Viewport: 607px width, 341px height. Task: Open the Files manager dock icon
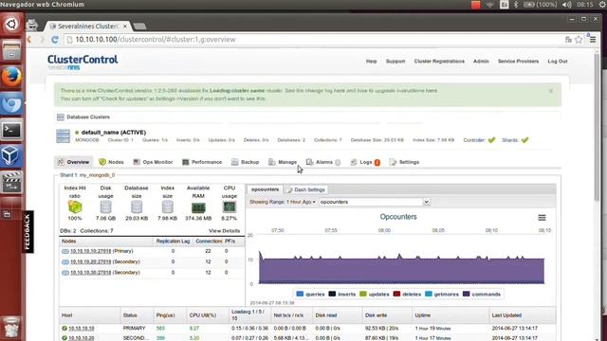[x=11, y=50]
